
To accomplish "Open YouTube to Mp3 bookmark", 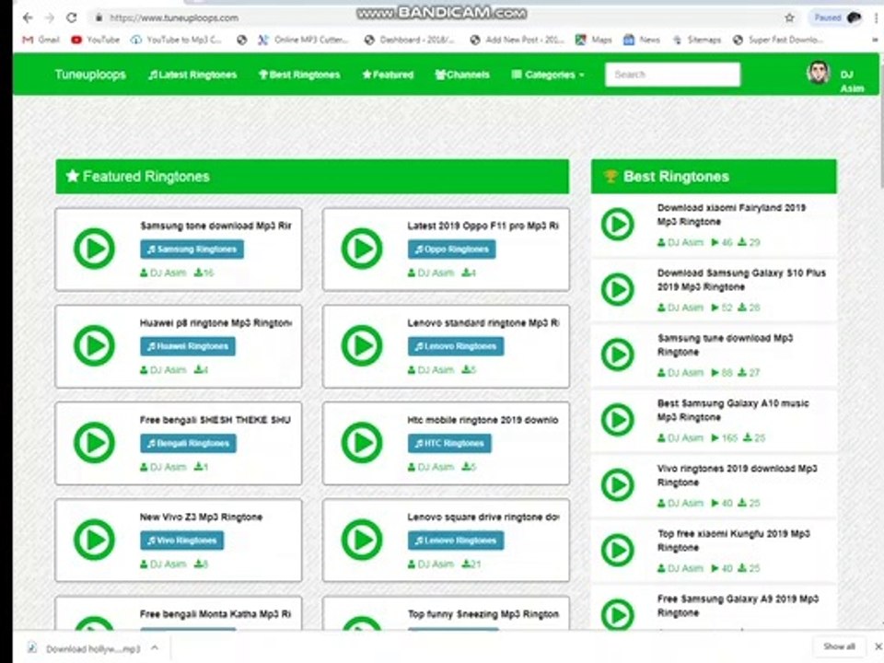I will coord(176,40).
